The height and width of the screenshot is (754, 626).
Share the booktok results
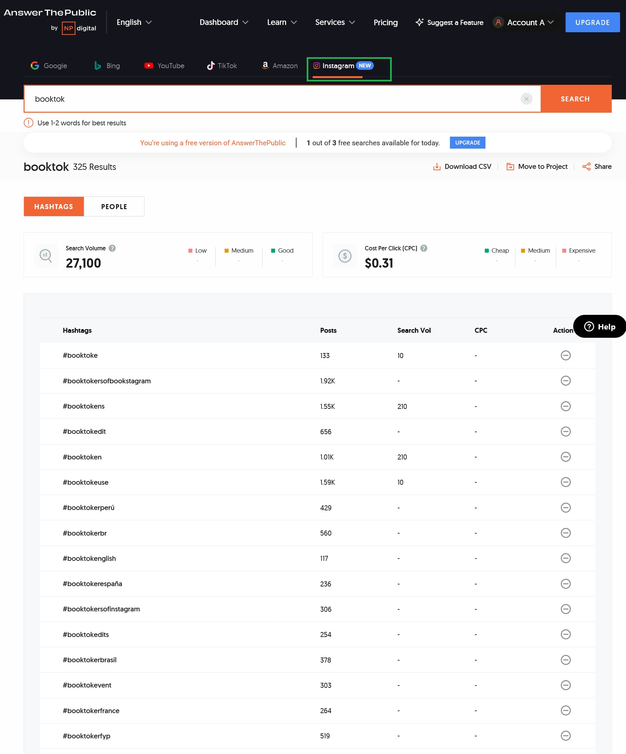tap(597, 167)
